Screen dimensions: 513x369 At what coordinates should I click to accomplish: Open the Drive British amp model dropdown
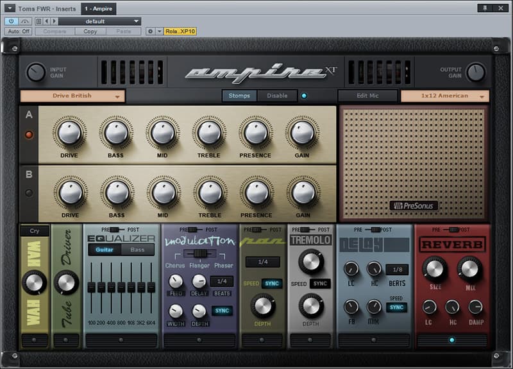coord(72,96)
